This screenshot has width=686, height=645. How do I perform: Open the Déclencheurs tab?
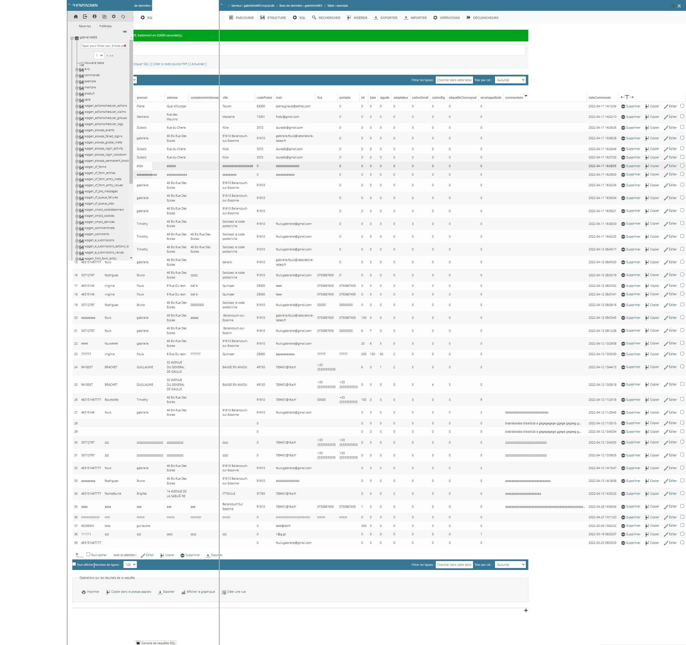(x=482, y=18)
